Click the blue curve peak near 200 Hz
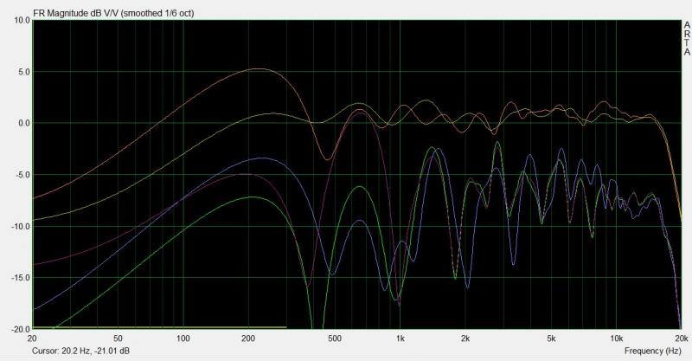This screenshot has width=692, height=361. click(262, 158)
